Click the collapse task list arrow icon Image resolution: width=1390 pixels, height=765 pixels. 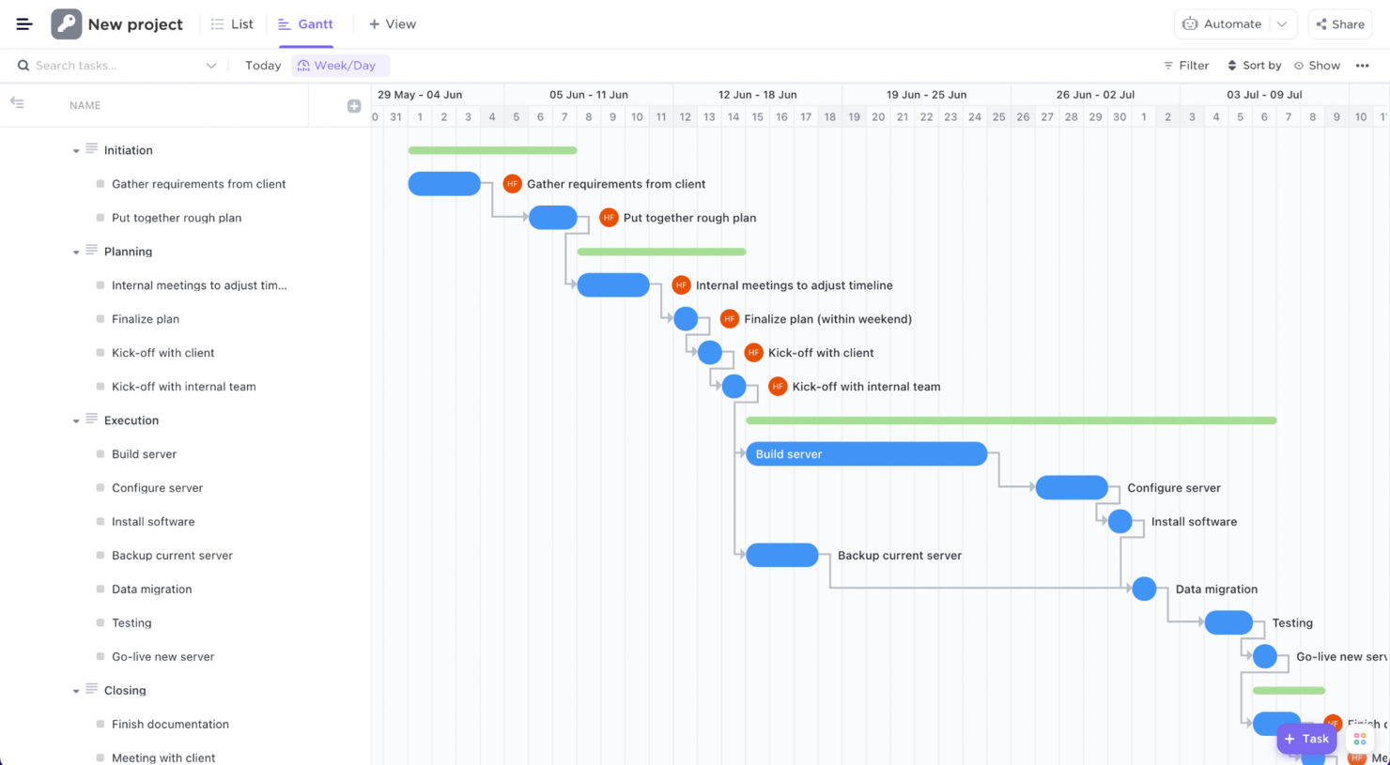17,103
